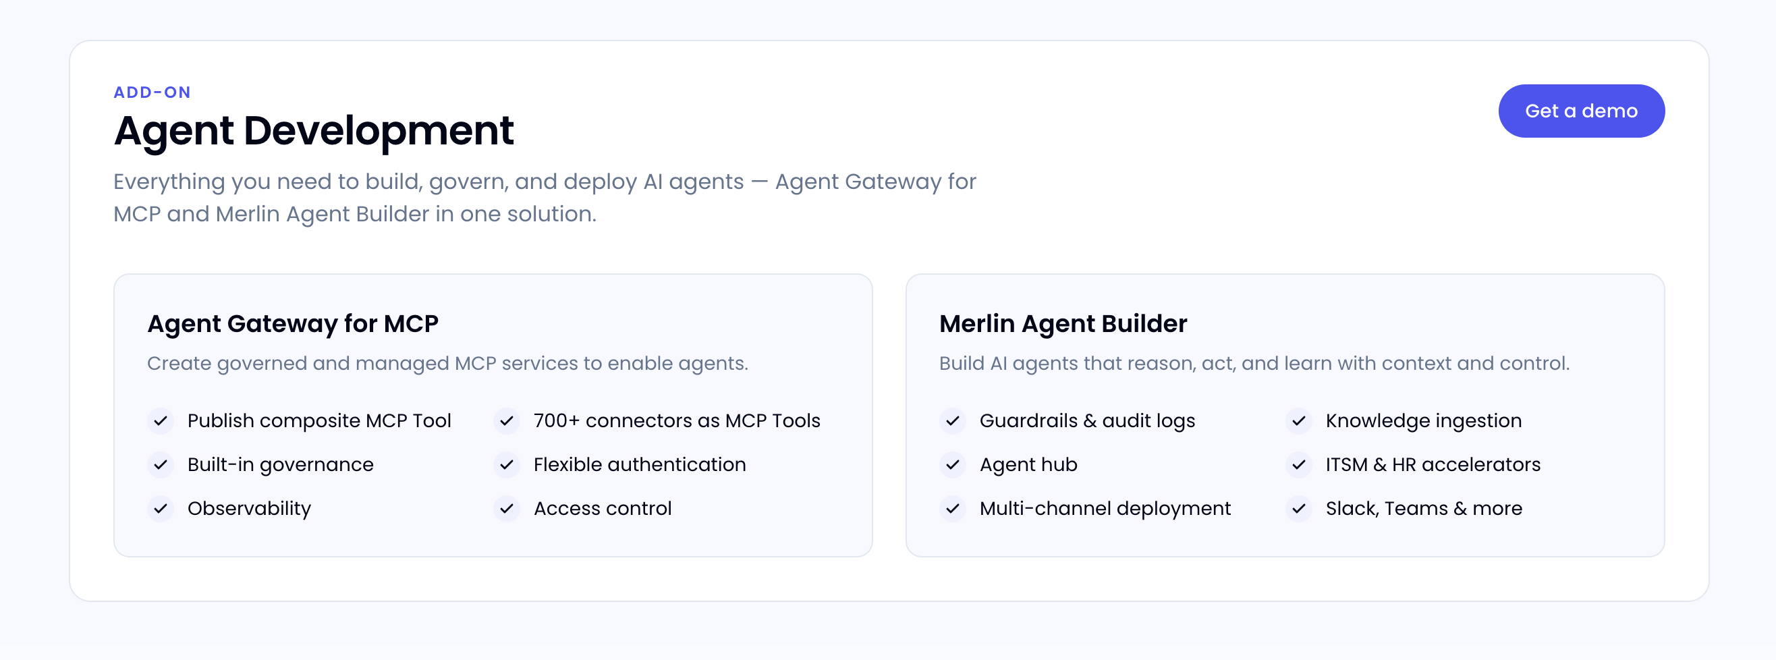Click the Observability feature text
Viewport: 1776px width, 660px height.
250,509
